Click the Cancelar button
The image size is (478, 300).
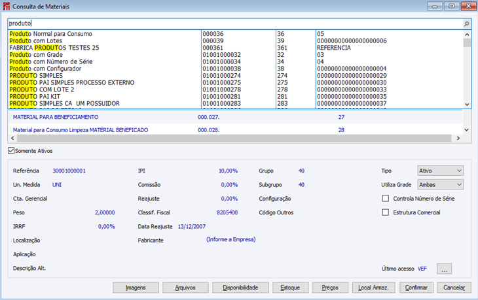tap(454, 288)
